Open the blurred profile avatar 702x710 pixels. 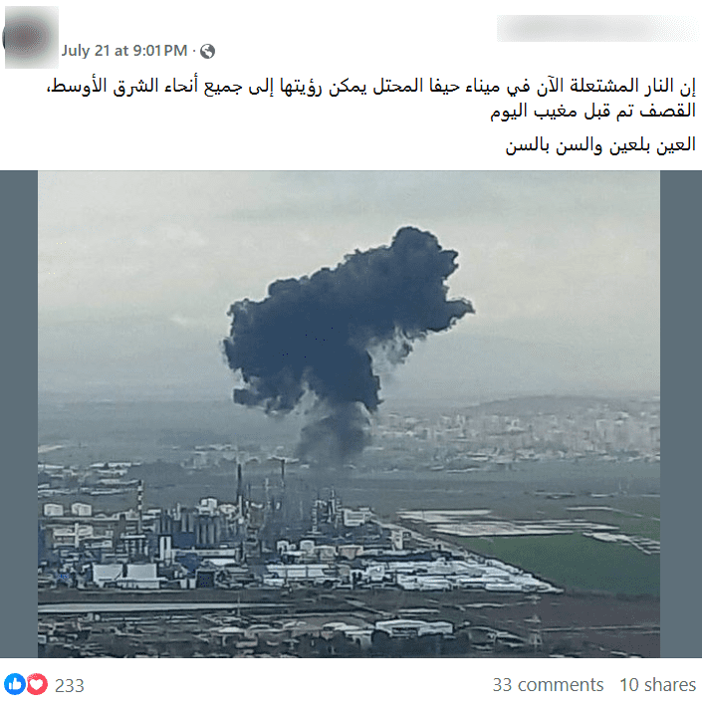click(x=31, y=37)
